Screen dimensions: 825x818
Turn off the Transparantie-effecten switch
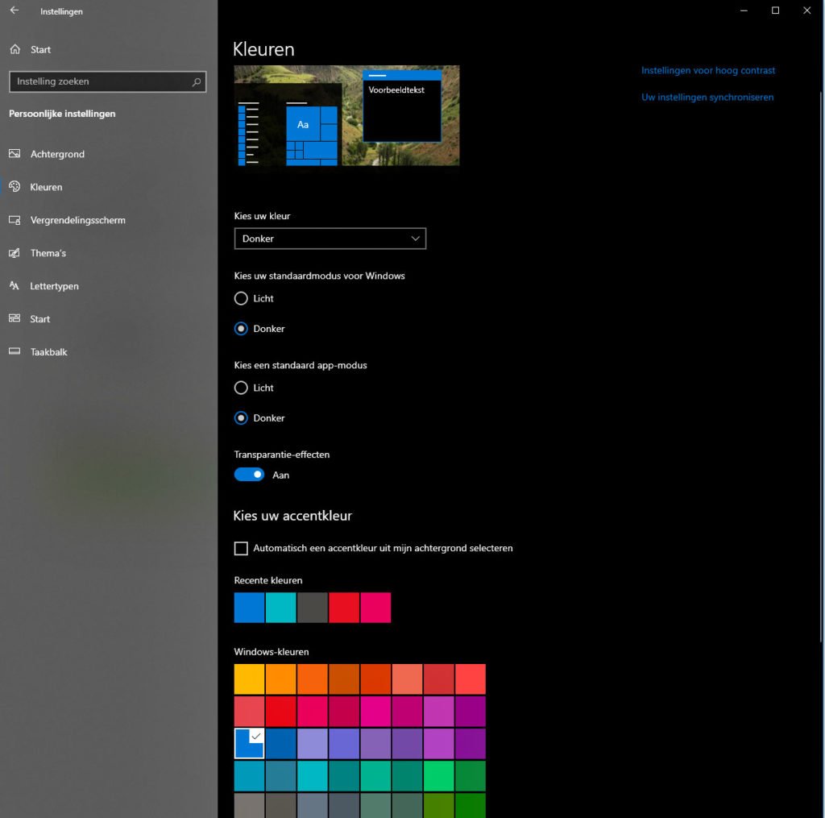(249, 475)
